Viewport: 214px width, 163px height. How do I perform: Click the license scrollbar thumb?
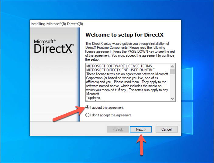pyautogui.click(x=172, y=71)
